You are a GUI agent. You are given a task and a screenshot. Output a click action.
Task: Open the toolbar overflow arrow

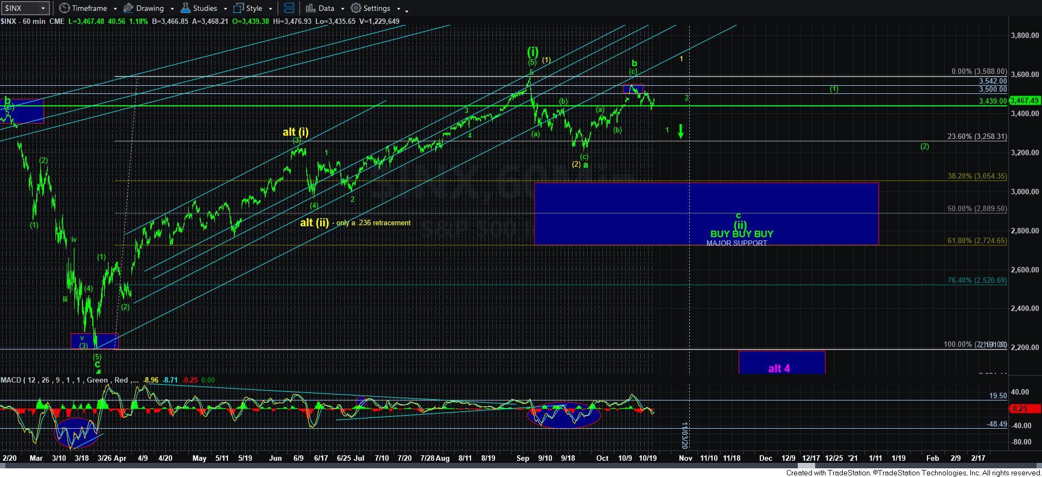406,10
